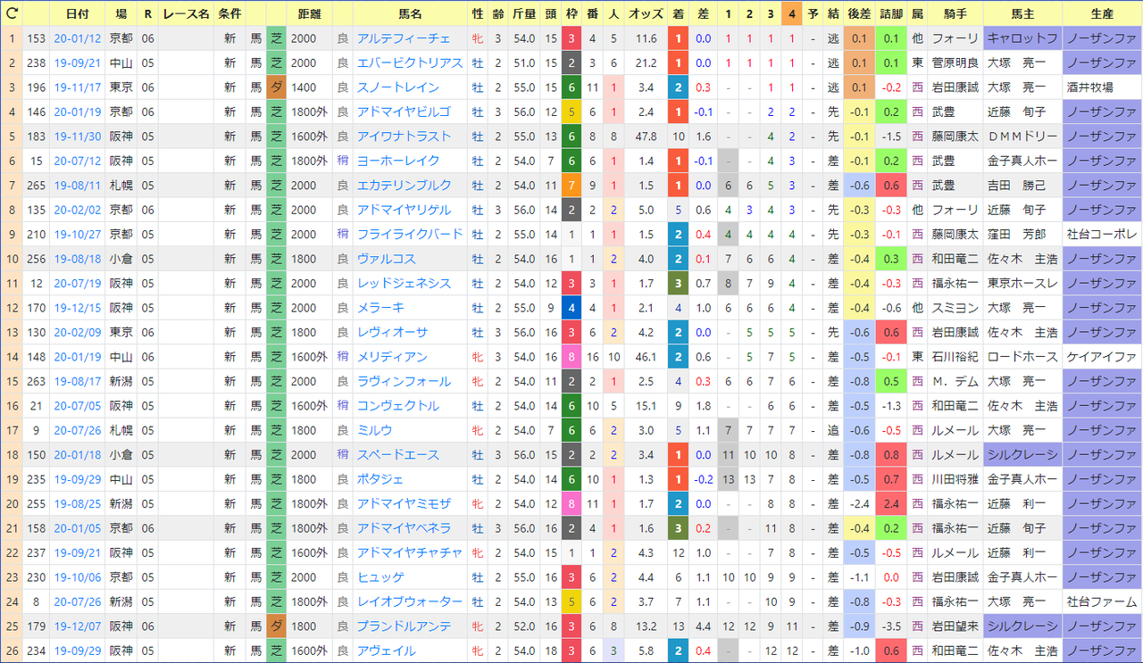Screen dimensions: 1143x663
Task: Select breeder cell ケイアイファ
Action: tap(1102, 357)
